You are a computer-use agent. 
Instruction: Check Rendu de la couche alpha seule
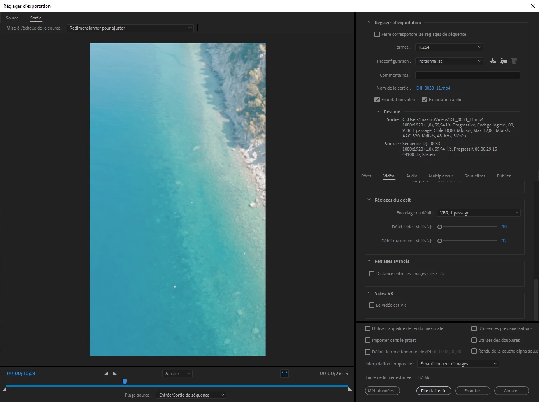point(474,351)
